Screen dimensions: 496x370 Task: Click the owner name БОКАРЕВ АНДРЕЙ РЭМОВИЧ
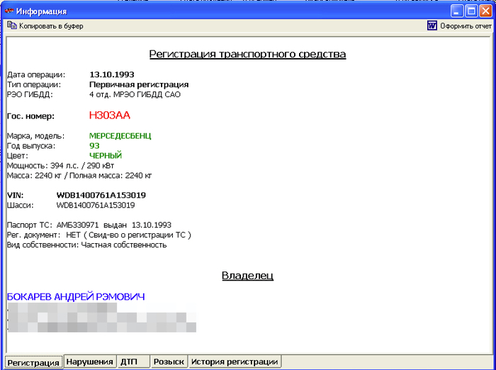[76, 297]
